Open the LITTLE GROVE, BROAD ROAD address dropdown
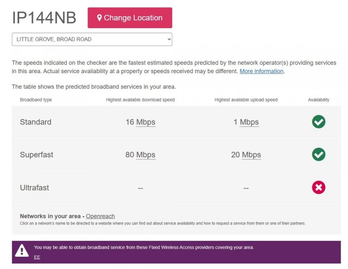The image size is (348, 269). pos(92,39)
